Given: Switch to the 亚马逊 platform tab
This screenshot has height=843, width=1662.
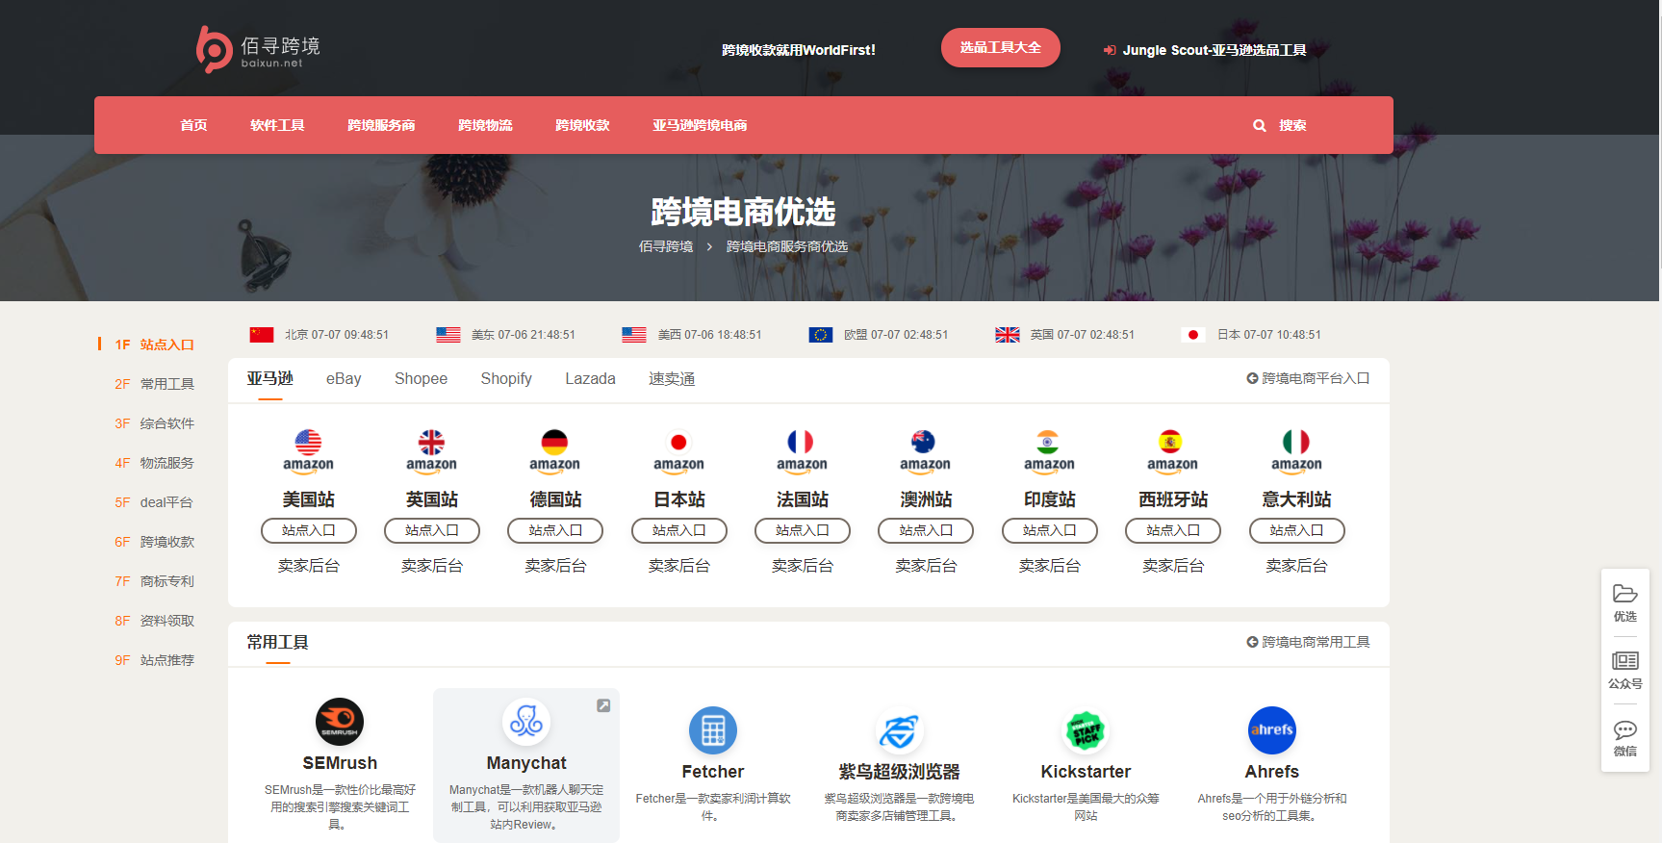Looking at the screenshot, I should coord(269,379).
